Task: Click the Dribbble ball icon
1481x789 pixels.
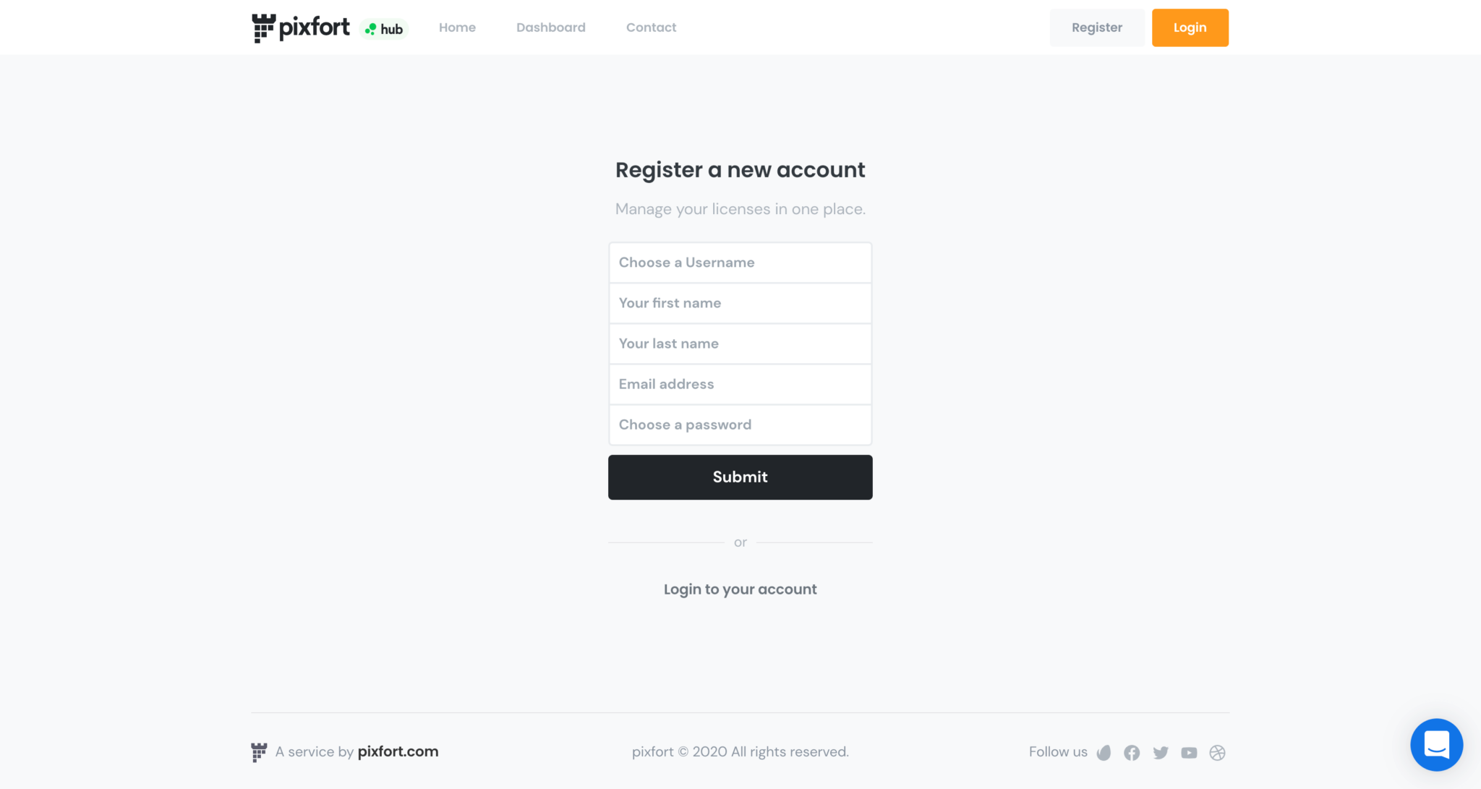Action: 1217,752
